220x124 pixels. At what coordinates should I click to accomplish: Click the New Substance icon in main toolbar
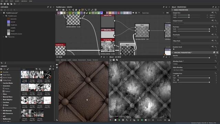point(1,4)
